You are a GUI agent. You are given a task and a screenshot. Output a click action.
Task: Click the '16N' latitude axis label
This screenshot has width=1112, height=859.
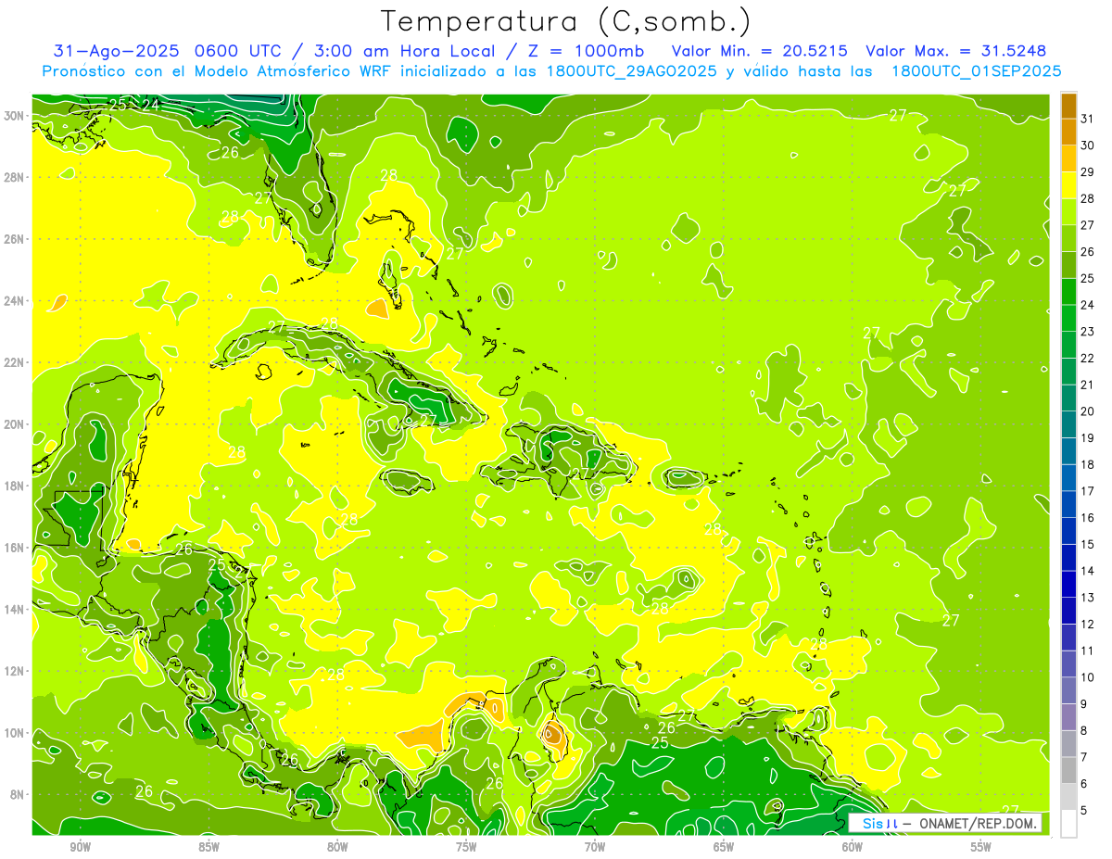(15, 548)
